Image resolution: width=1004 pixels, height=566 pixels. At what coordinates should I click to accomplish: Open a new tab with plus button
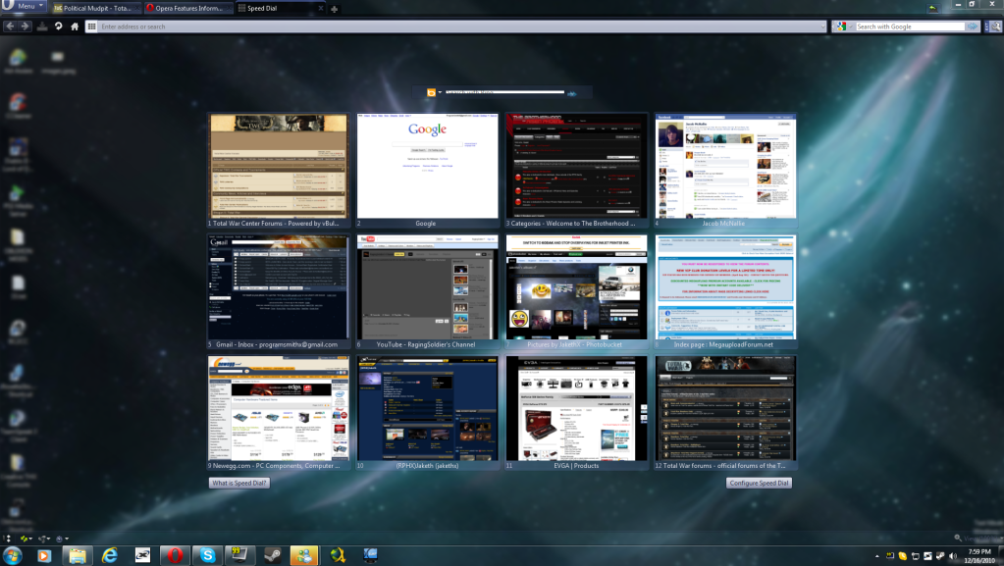335,9
